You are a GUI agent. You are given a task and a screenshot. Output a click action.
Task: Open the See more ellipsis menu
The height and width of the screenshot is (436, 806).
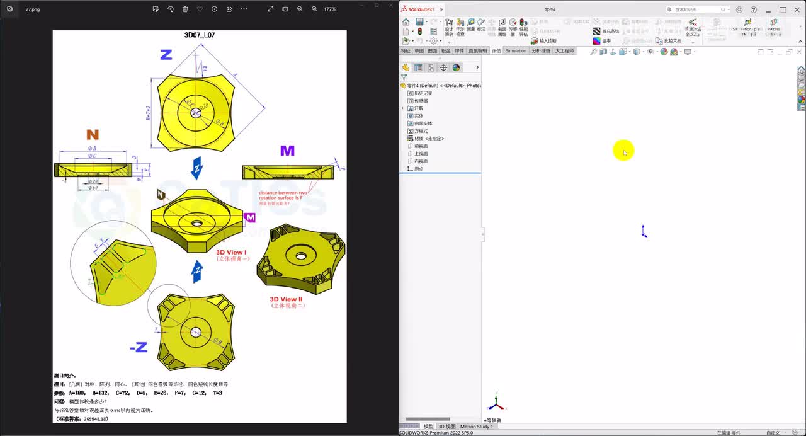point(244,9)
